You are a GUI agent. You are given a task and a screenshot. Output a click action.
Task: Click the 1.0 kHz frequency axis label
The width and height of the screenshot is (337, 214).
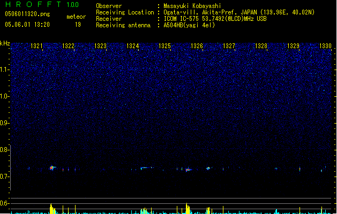coord(4,96)
